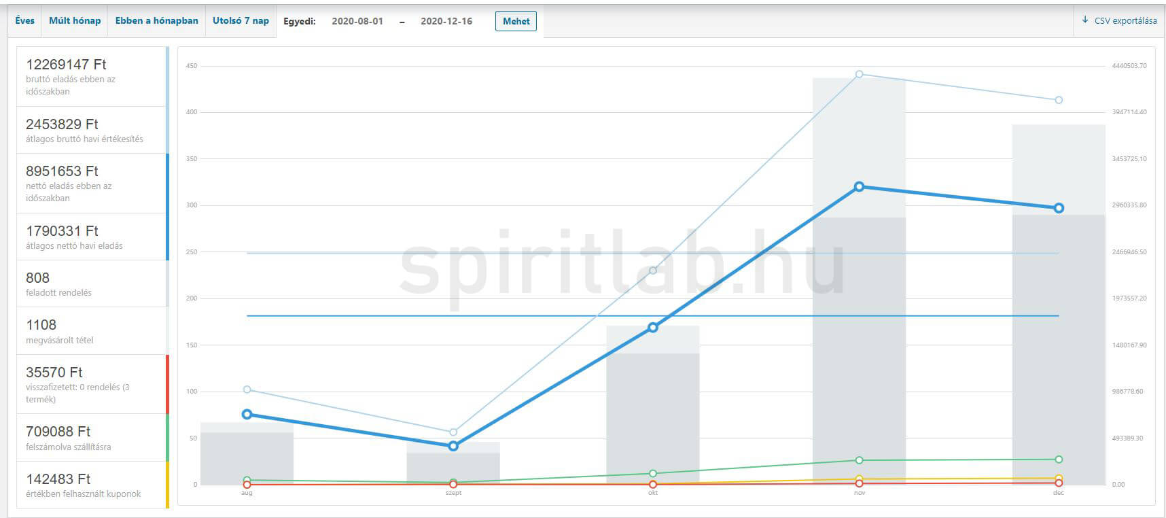
Task: Click the CSV download arrow icon
Action: point(1085,20)
